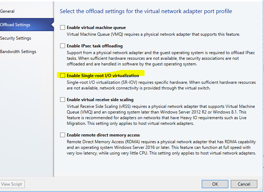Click the Cancel button
Image resolution: width=264 pixels, height=192 pixels.
244,184
